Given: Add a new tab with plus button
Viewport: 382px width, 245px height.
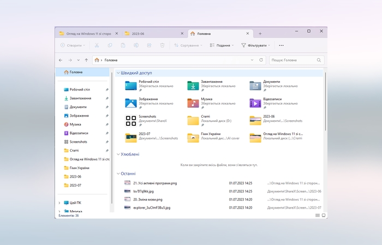Looking at the screenshot, I should (x=260, y=34).
